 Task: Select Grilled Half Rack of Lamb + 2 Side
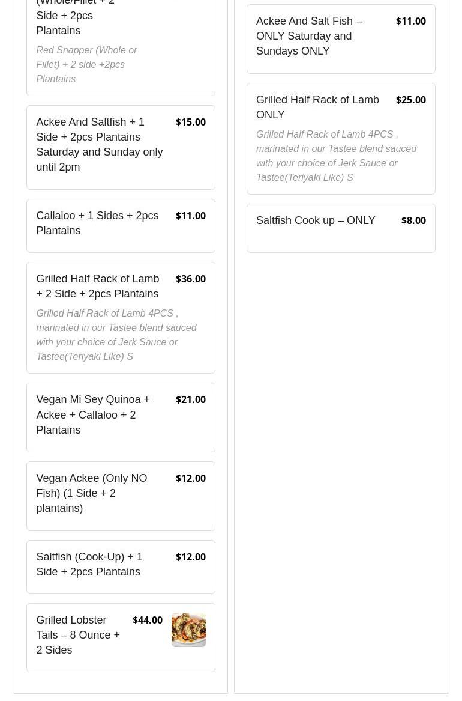pos(121,318)
